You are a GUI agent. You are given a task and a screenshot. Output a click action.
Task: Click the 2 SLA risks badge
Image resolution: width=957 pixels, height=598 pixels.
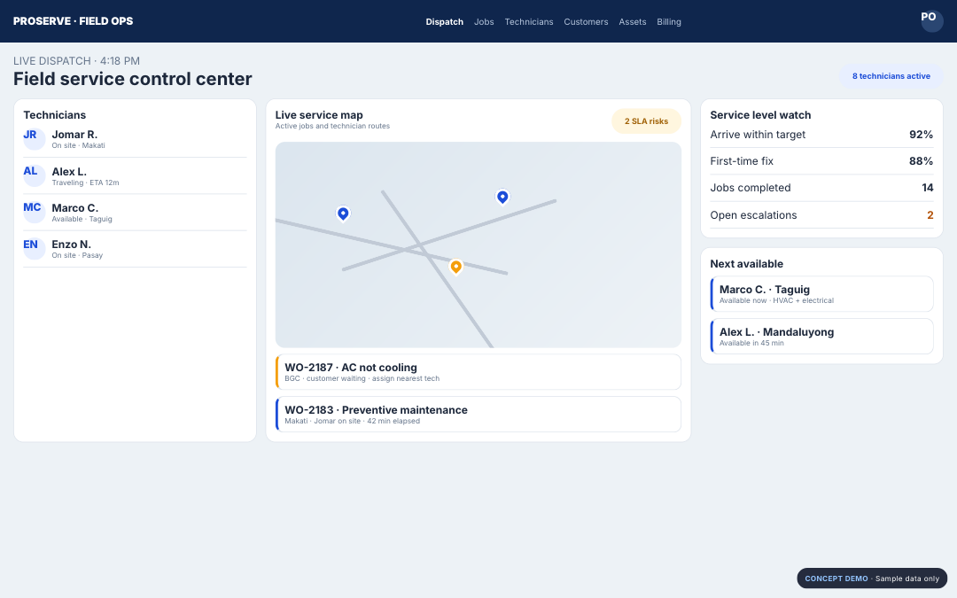(x=646, y=120)
